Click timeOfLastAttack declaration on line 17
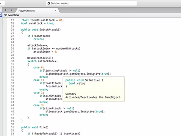 [43, 20]
